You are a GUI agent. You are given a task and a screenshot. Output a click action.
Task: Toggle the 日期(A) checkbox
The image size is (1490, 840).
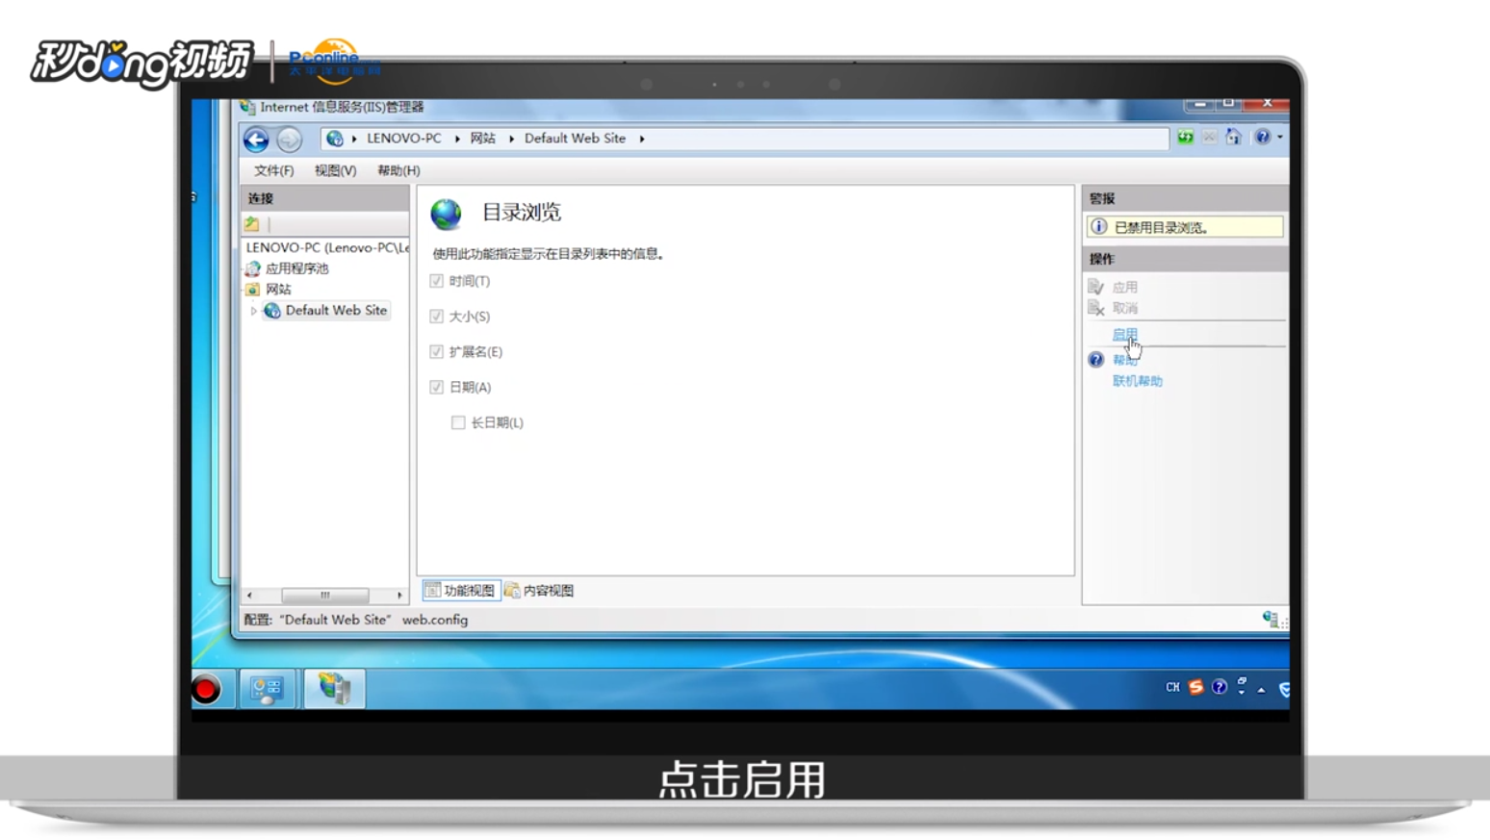[x=436, y=387]
